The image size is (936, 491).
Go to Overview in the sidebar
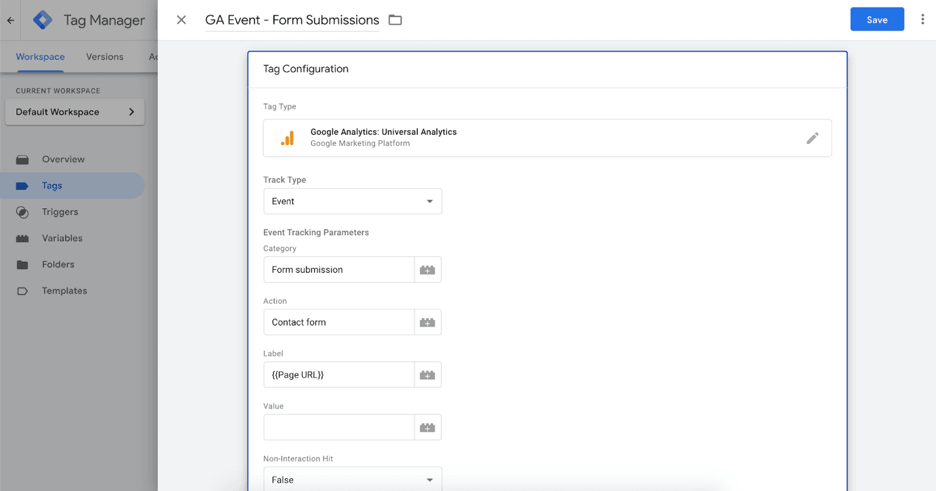[x=63, y=159]
